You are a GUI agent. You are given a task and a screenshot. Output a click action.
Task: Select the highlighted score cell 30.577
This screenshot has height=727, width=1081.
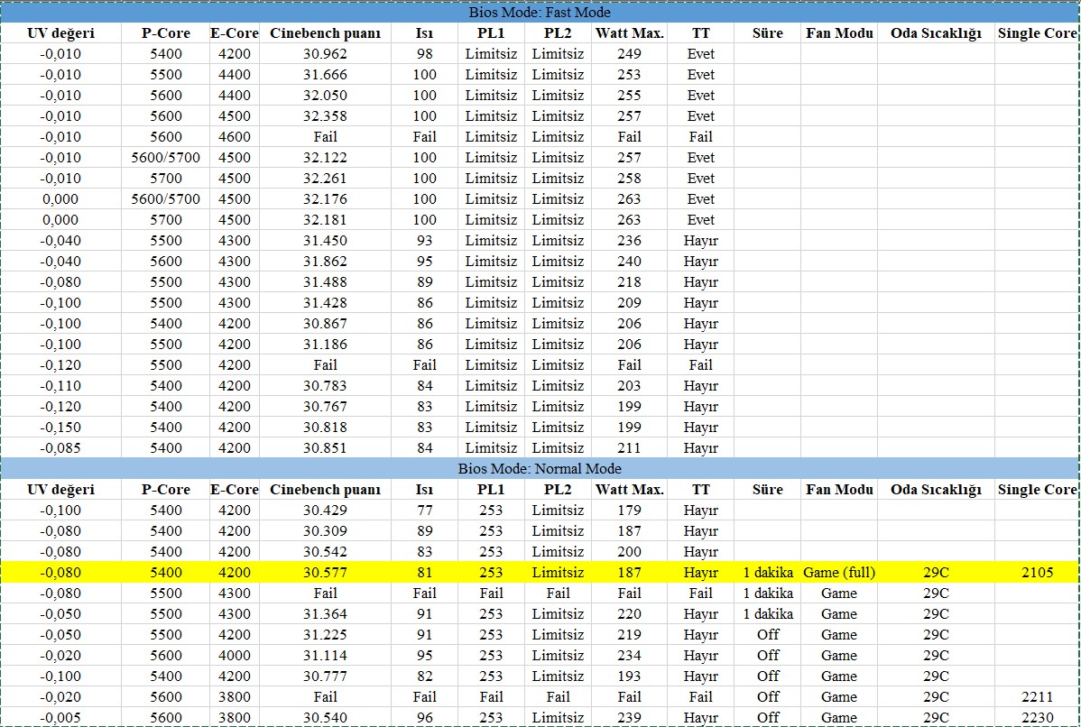point(325,573)
